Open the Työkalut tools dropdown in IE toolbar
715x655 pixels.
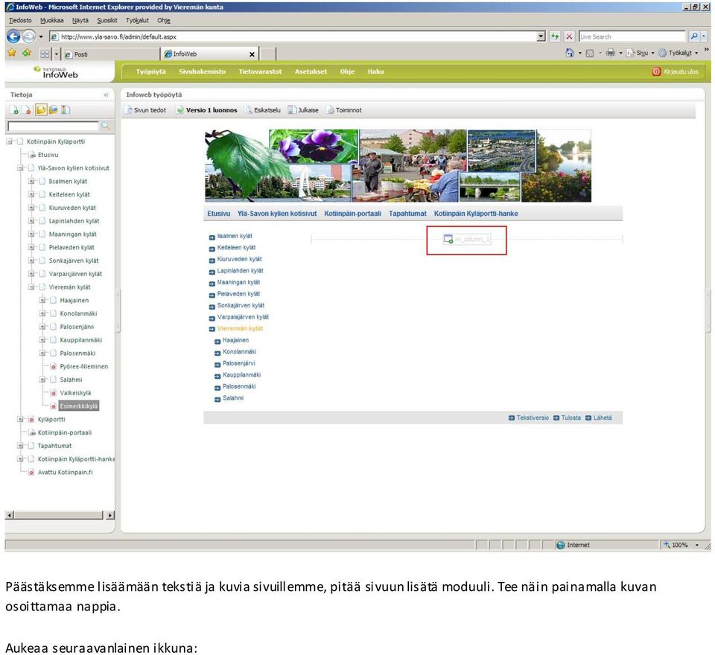click(679, 53)
